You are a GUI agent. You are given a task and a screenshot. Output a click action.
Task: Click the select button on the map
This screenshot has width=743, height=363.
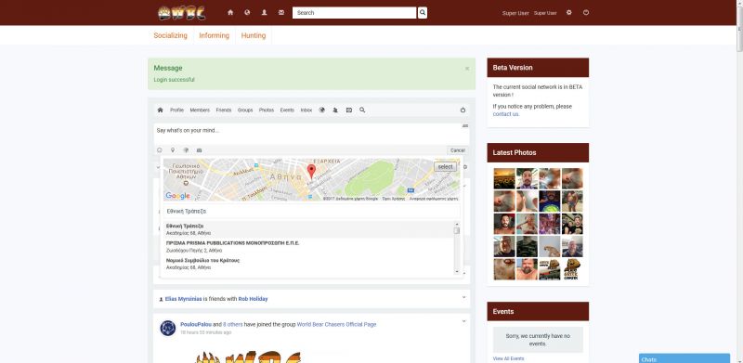point(446,167)
